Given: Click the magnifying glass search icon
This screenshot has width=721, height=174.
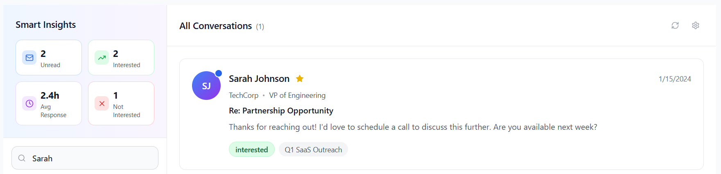Looking at the screenshot, I should 22,158.
